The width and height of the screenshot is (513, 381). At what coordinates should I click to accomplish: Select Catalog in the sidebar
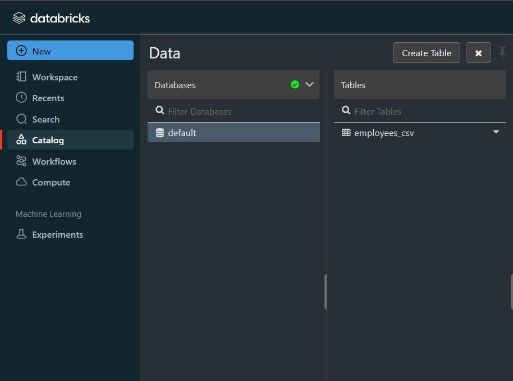pos(70,140)
